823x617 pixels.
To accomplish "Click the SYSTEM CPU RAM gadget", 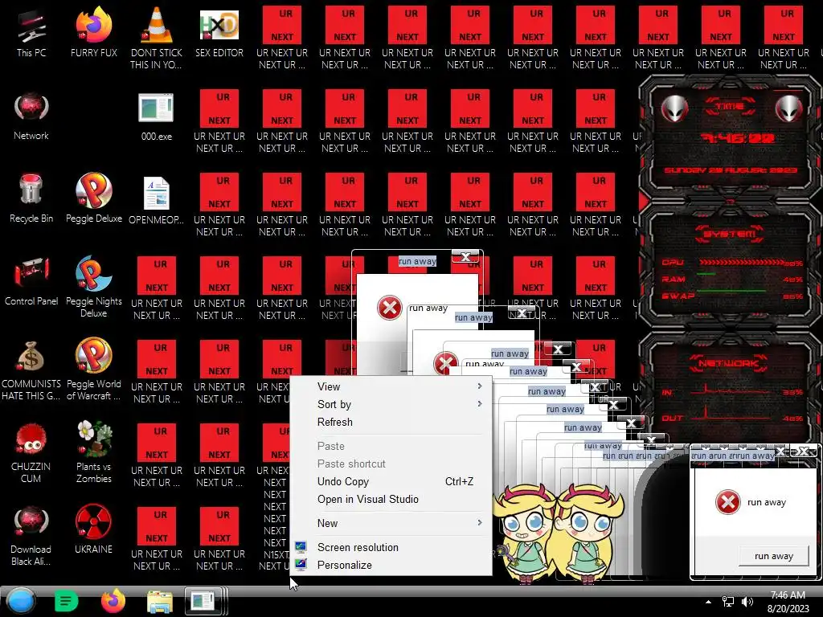I will point(731,265).
